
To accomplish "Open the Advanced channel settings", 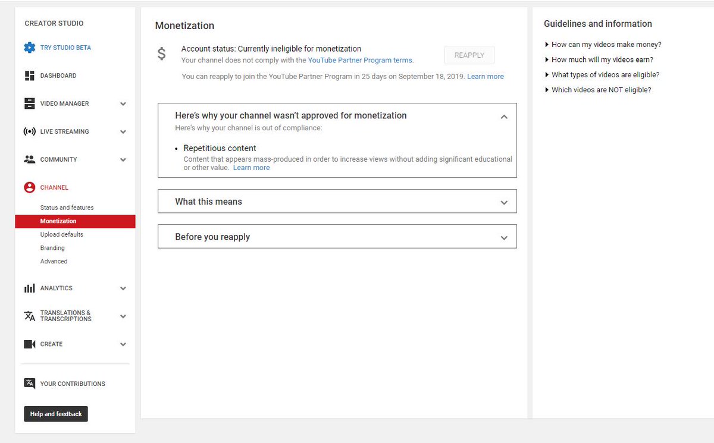I will pyautogui.click(x=54, y=261).
